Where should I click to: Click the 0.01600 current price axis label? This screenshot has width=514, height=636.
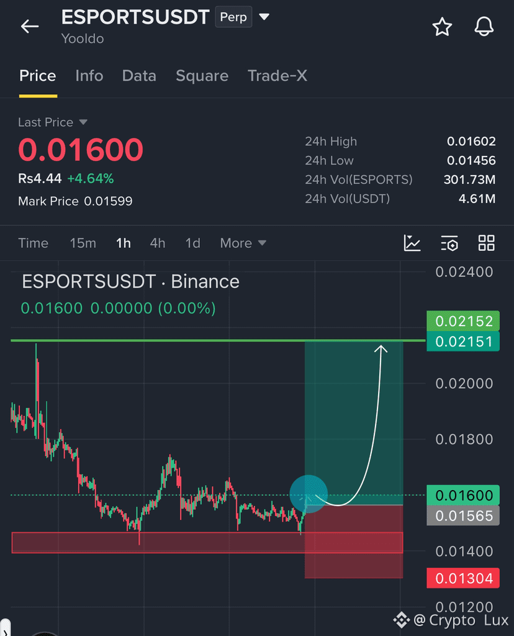click(463, 495)
